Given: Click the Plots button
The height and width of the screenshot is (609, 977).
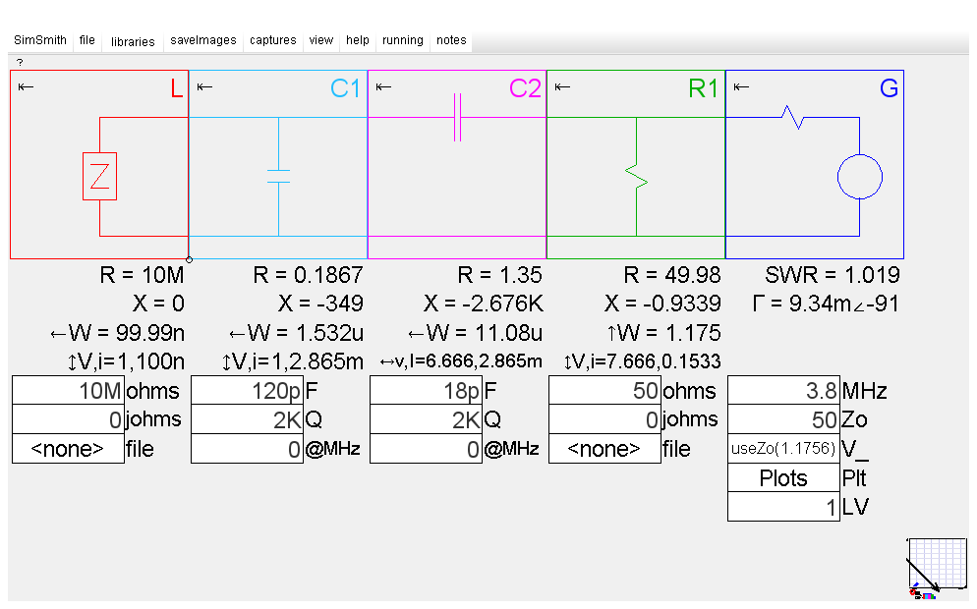Looking at the screenshot, I should coord(783,477).
